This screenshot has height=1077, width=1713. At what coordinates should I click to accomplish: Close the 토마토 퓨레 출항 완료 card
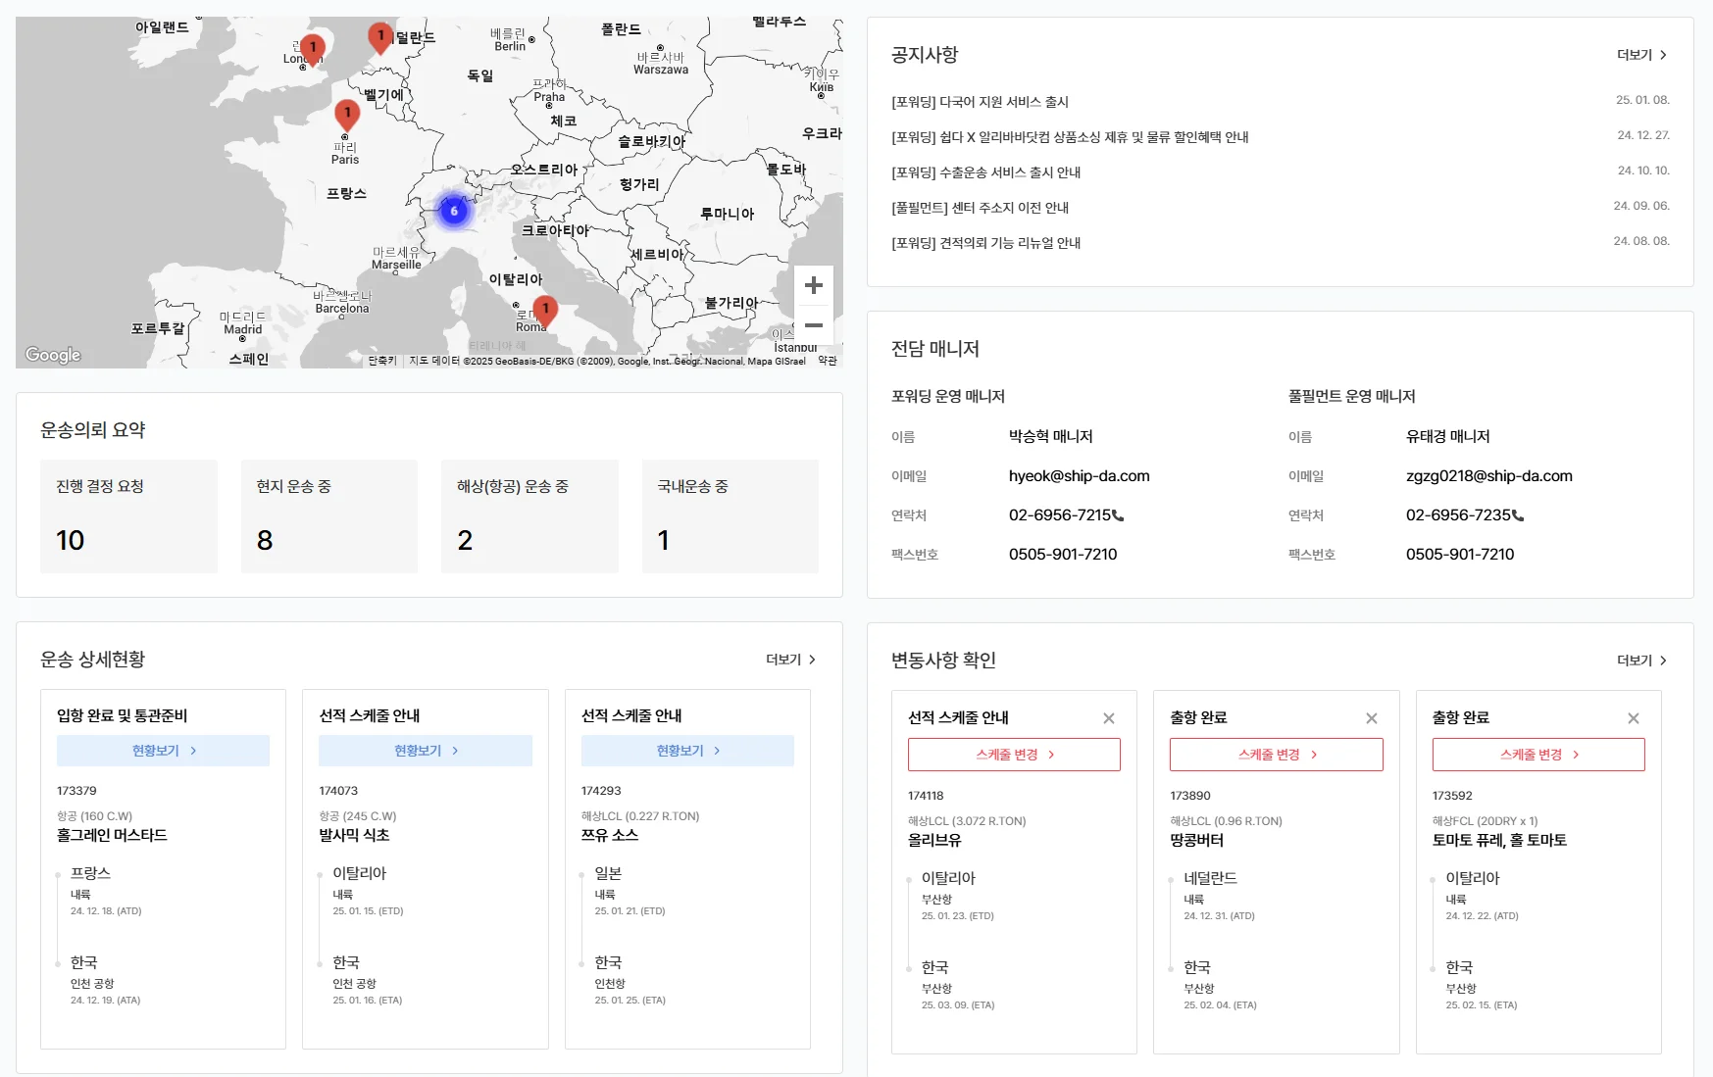[1633, 718]
